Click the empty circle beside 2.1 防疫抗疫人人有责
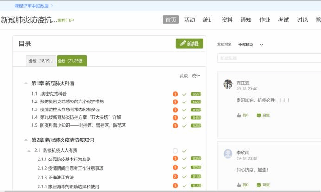The image size is (321, 192). pos(175,151)
